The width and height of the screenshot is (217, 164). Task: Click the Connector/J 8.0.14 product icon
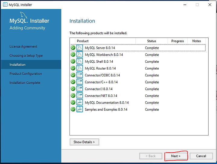80,89
